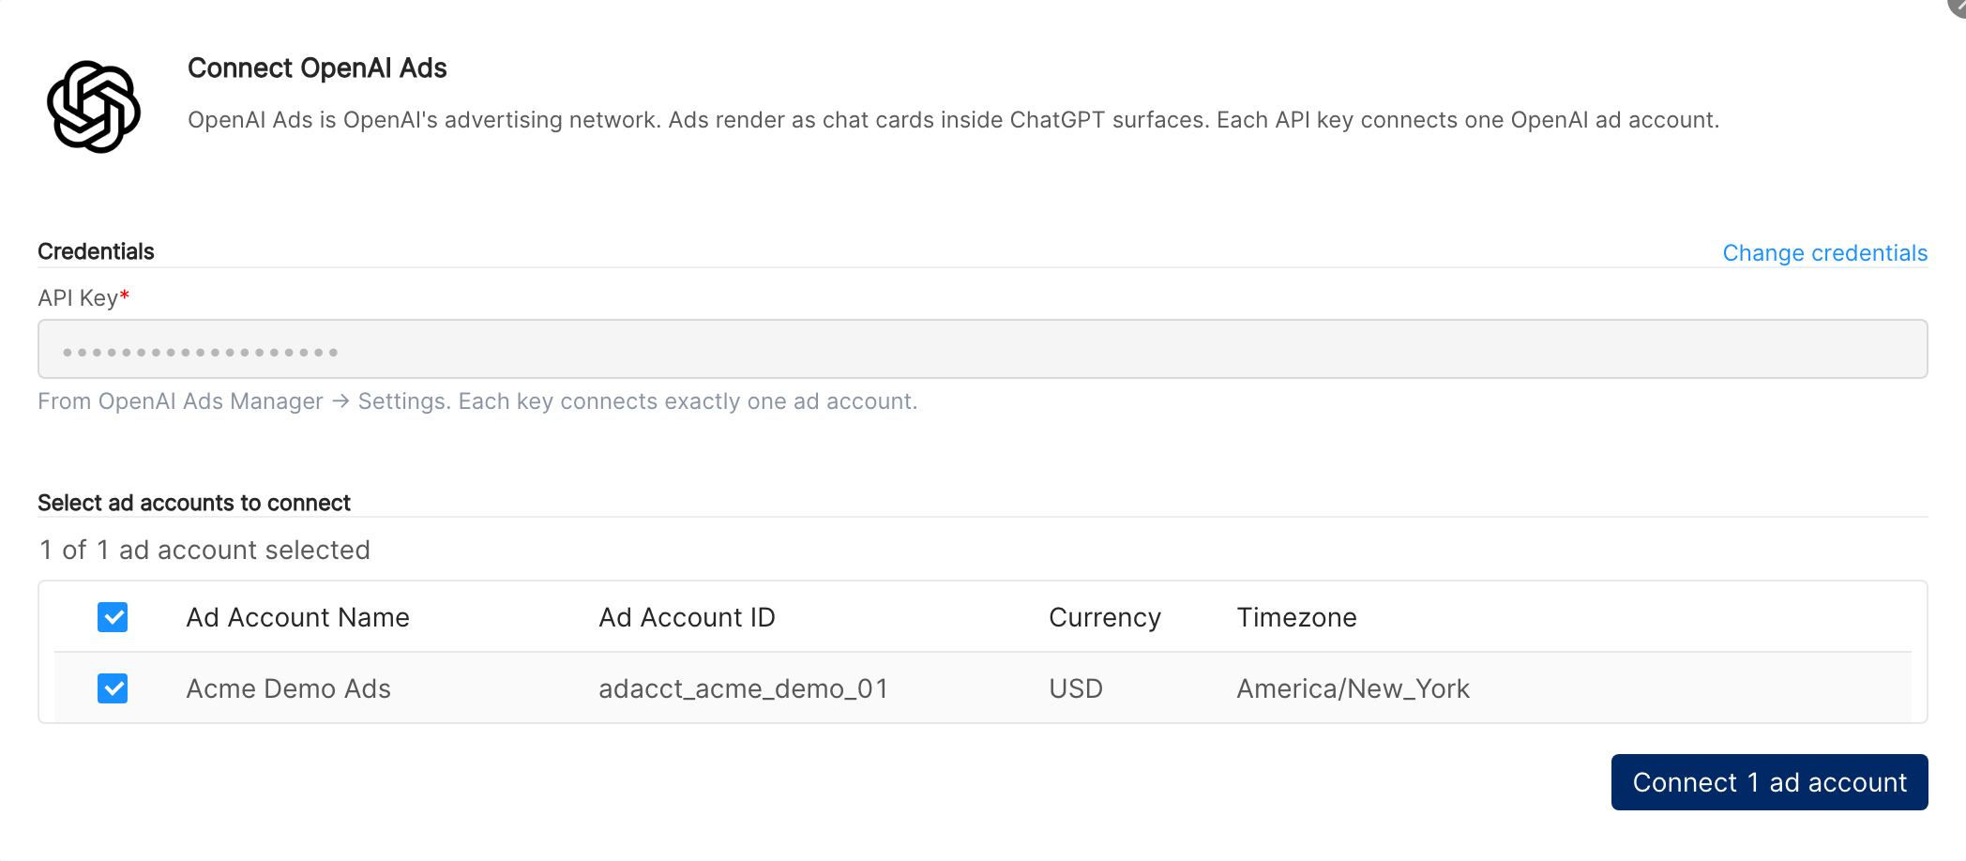
Task: Focus the masked API Key field
Action: pos(982,349)
